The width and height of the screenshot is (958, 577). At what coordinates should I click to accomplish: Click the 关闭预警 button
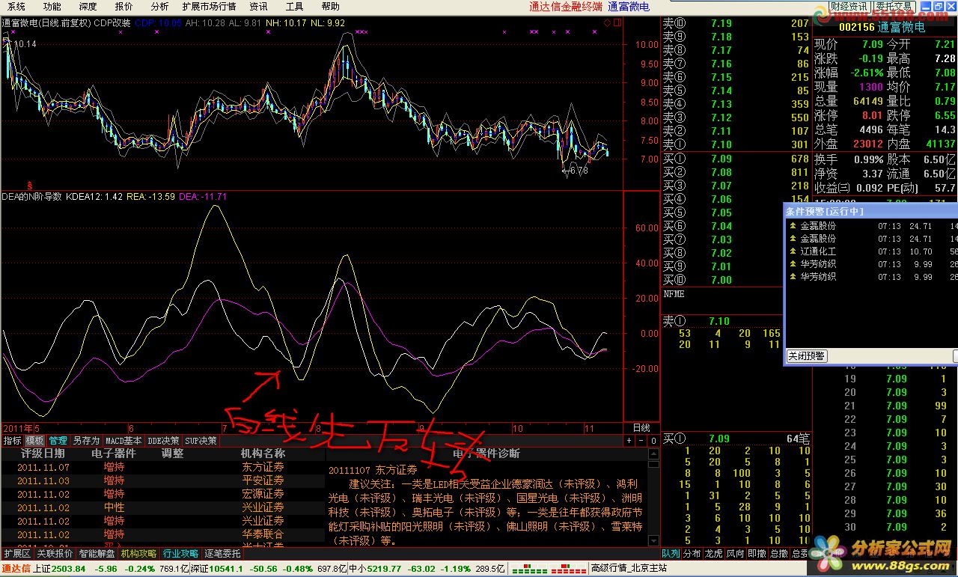coord(806,356)
